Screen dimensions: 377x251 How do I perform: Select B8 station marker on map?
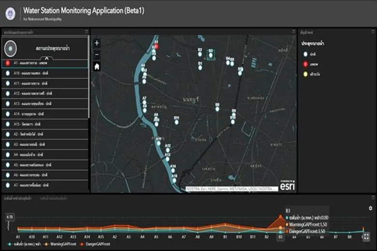217,109
